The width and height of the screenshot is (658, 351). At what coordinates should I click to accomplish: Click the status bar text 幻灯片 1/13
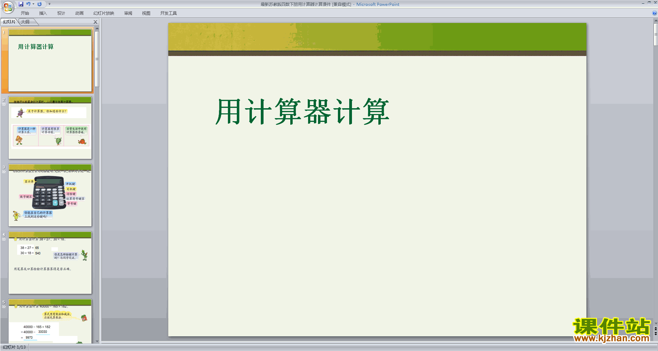coord(14,347)
